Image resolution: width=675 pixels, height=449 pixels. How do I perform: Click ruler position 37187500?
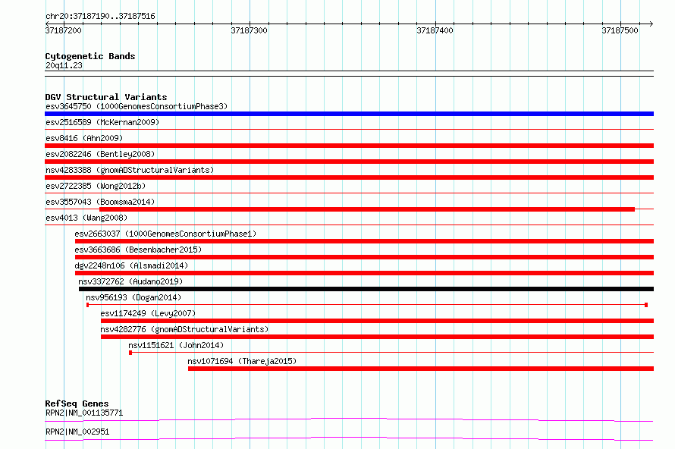coord(620,30)
